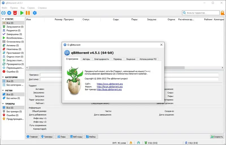Open settings via blue gear icon
The width and height of the screenshot is (226, 145).
(x=35, y=13)
